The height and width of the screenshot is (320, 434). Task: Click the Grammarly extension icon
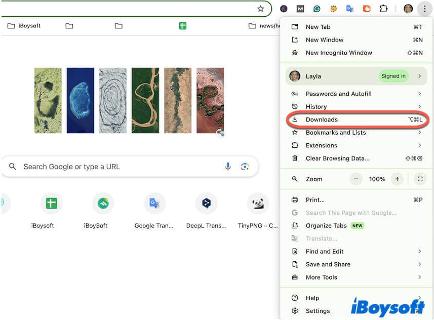pyautogui.click(x=317, y=9)
